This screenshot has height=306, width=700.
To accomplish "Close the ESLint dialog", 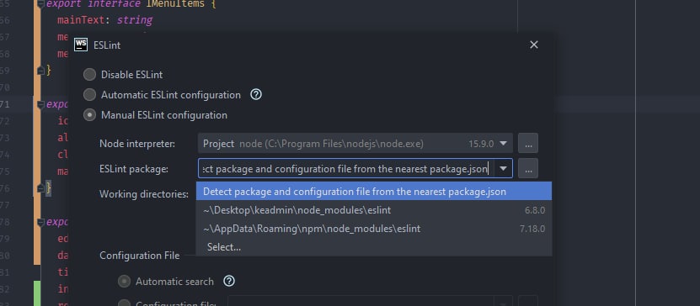I will (533, 45).
